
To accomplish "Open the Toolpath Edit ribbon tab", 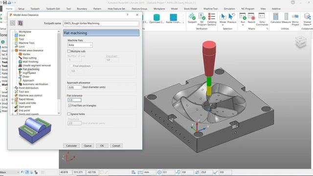I will click(x=53, y=9).
